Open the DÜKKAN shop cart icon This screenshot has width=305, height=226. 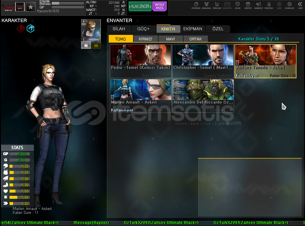pos(217,5)
